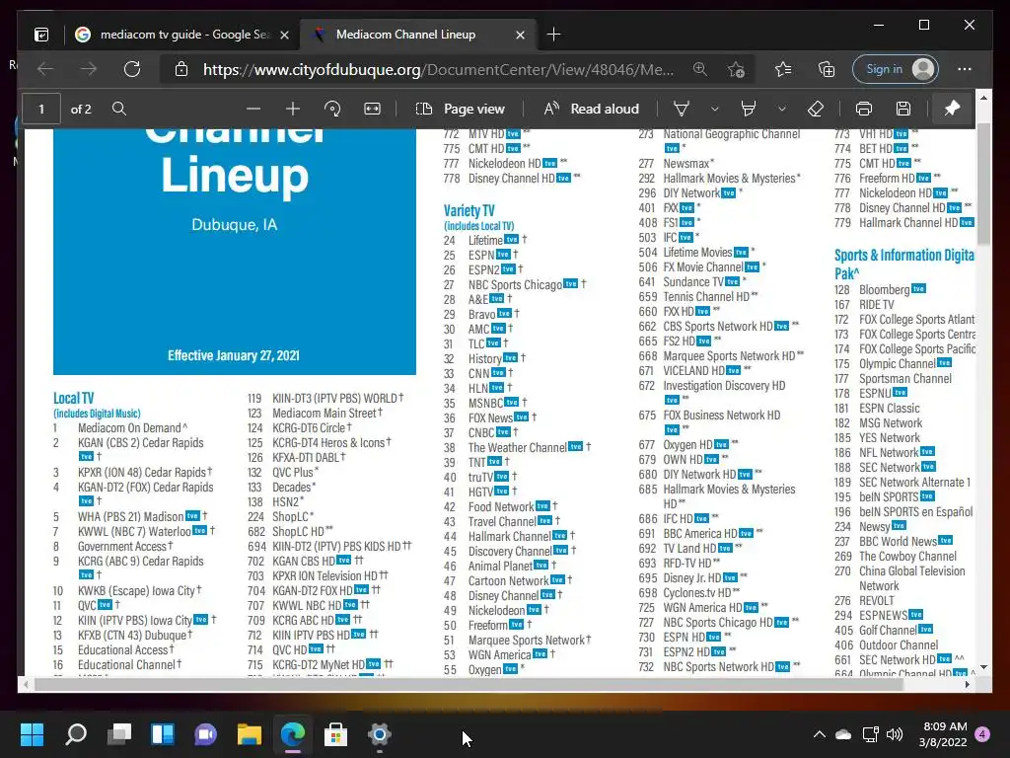This screenshot has width=1010, height=758.
Task: Add this page to favorites
Action: (x=736, y=69)
